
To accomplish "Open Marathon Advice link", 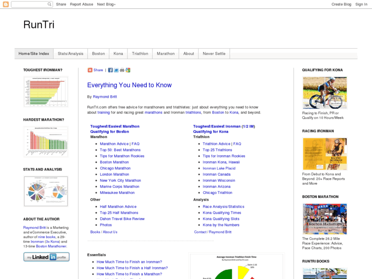I will point(114,144).
